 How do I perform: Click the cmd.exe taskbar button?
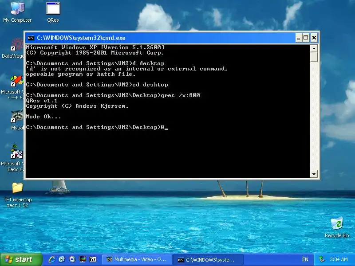tap(208, 259)
